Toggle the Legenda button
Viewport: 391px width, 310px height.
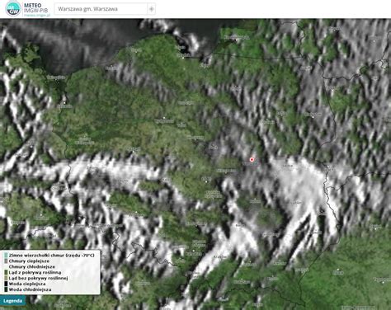13,301
